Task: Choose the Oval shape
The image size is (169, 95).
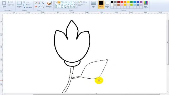Action: pos(62,2)
